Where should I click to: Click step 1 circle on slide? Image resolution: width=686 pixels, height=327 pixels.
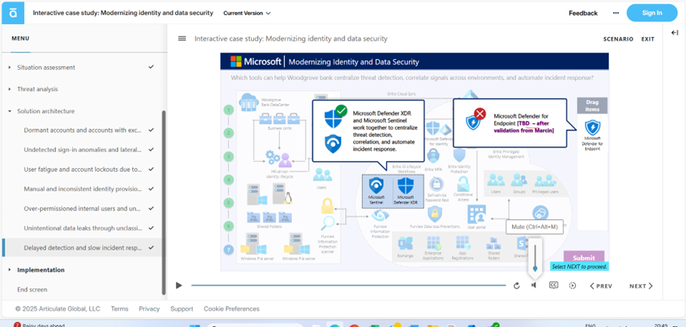(x=228, y=109)
